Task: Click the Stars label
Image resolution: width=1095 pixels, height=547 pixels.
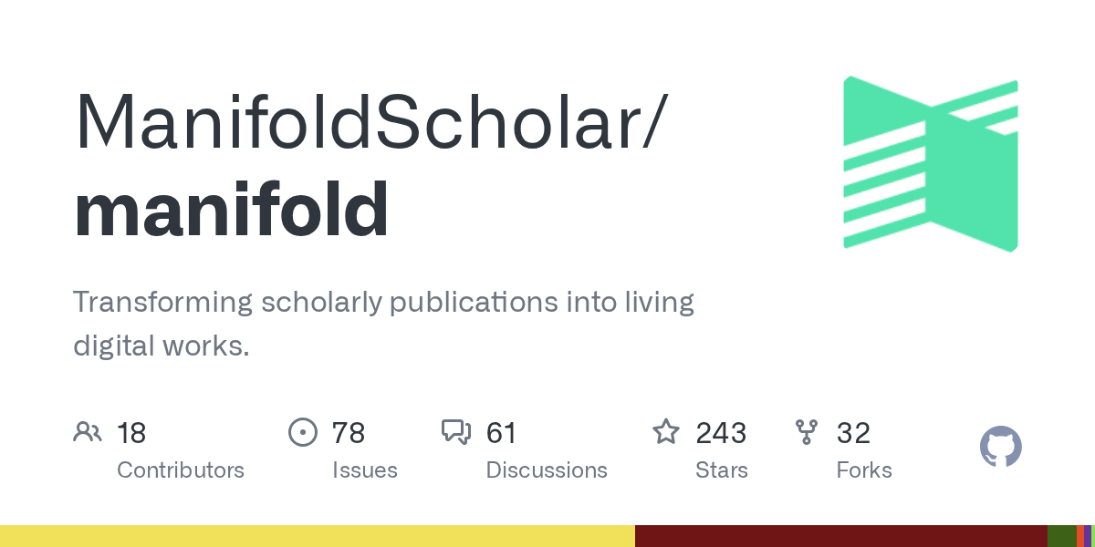Action: coord(722,470)
